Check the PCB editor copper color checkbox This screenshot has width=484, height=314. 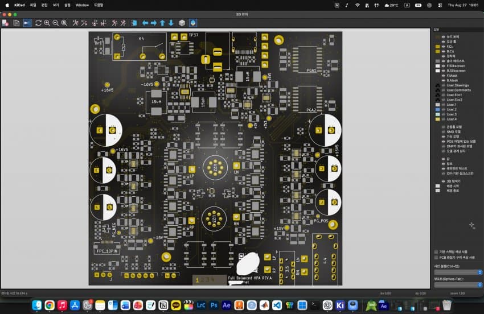pos(436,257)
